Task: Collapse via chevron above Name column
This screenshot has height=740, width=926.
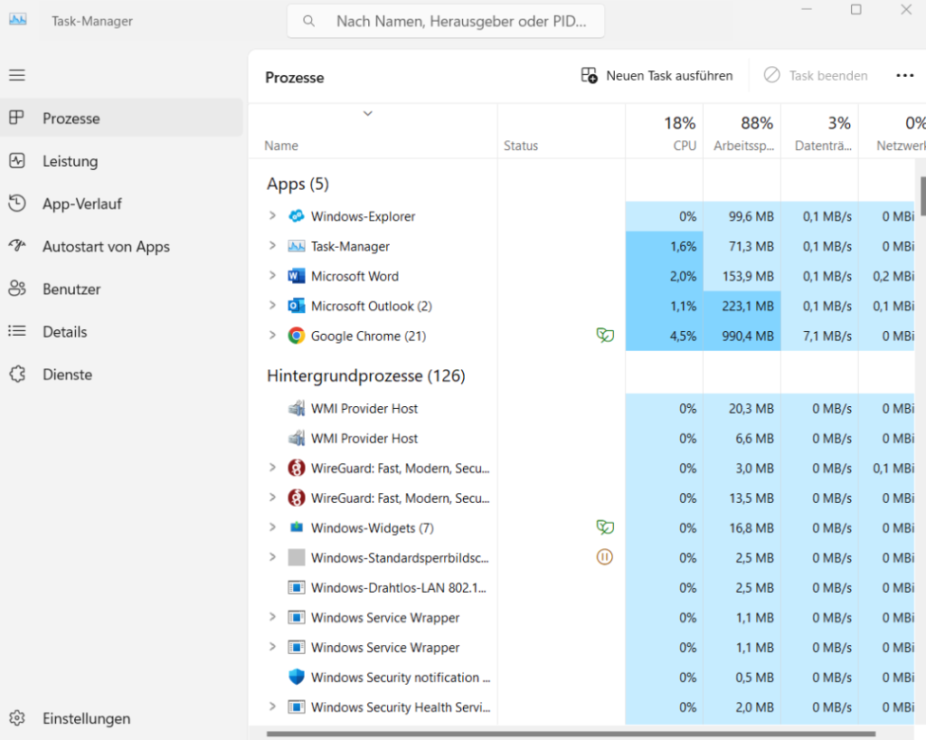Action: coord(367,114)
